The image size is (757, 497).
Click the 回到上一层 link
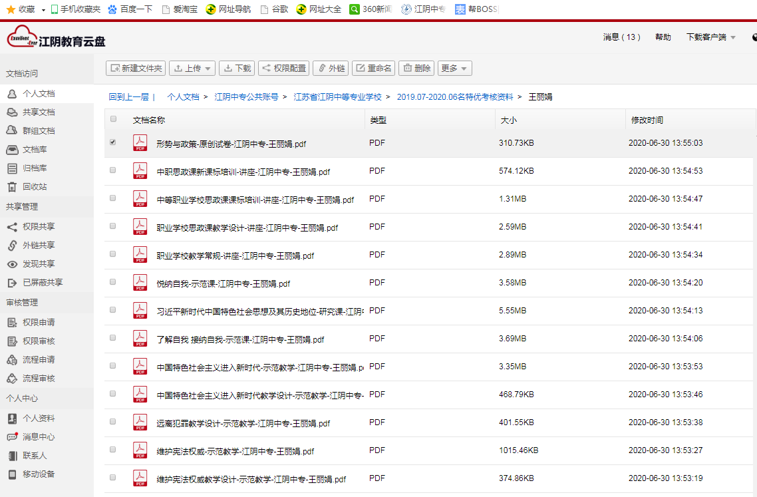tap(128, 97)
